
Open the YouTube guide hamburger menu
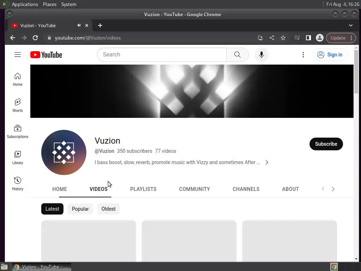pos(18,55)
